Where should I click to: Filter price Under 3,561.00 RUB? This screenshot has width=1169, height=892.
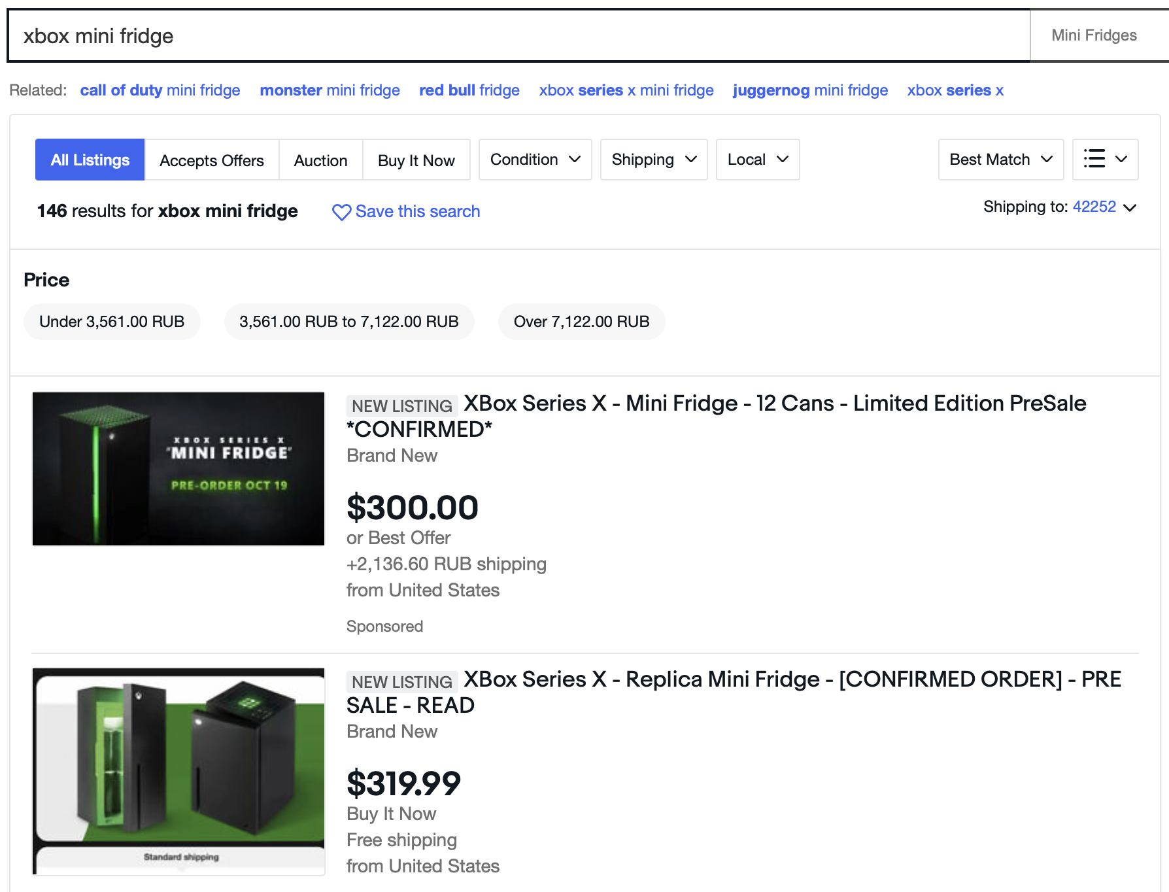[112, 322]
